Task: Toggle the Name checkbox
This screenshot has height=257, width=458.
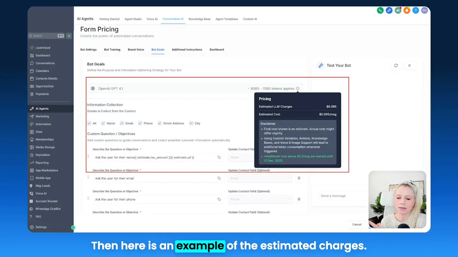Action: (103, 123)
